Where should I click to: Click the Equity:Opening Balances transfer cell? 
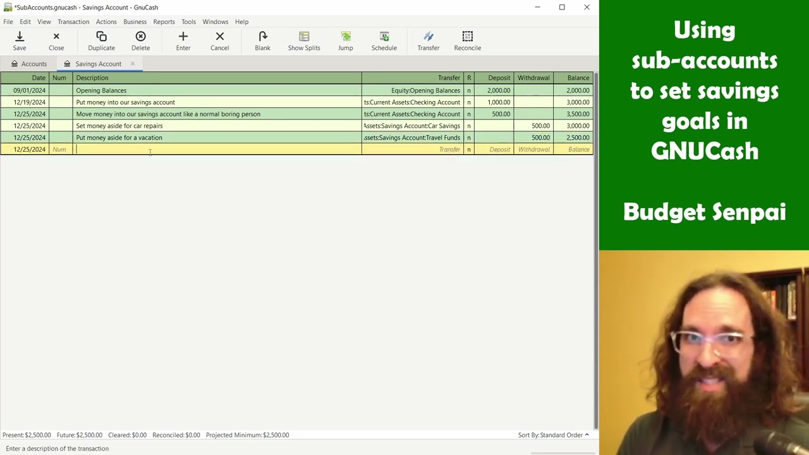(x=412, y=90)
